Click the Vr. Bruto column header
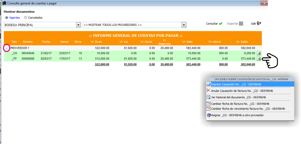Viewport: 301px width, 144px height. (x=96, y=42)
